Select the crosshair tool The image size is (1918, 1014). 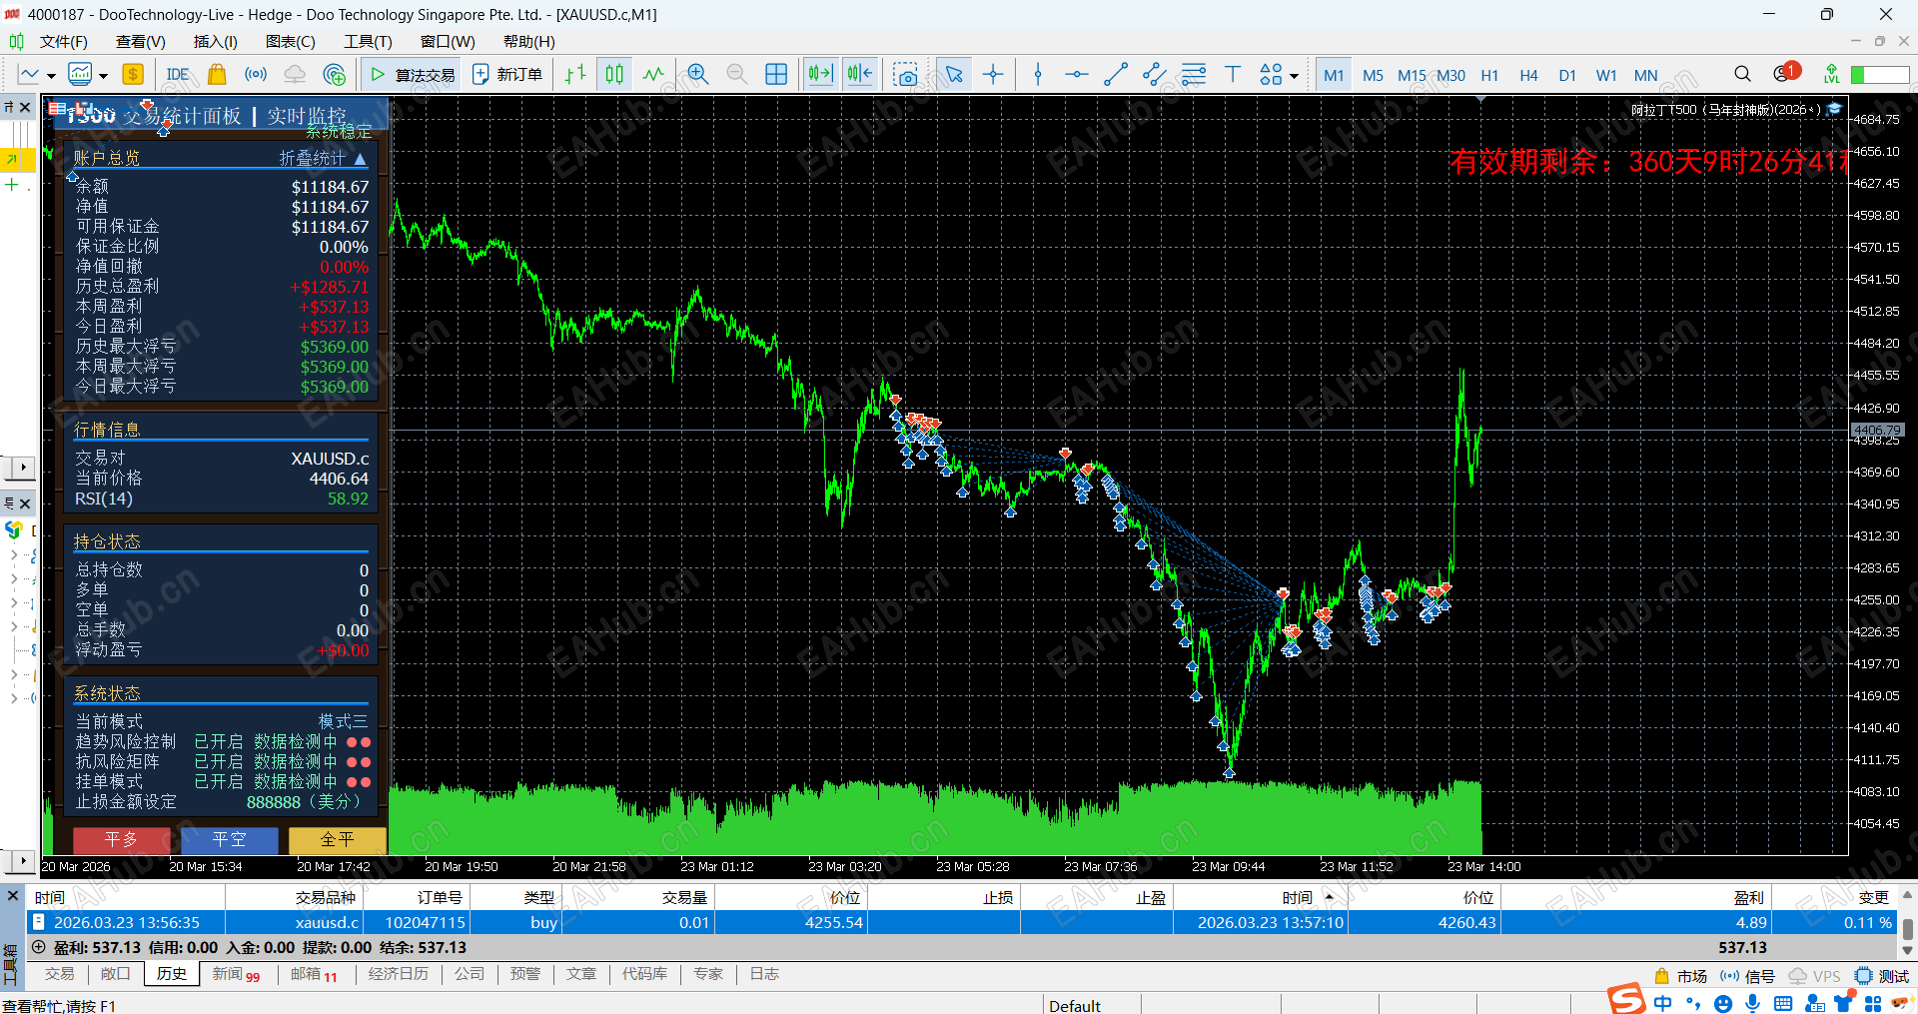(x=993, y=74)
